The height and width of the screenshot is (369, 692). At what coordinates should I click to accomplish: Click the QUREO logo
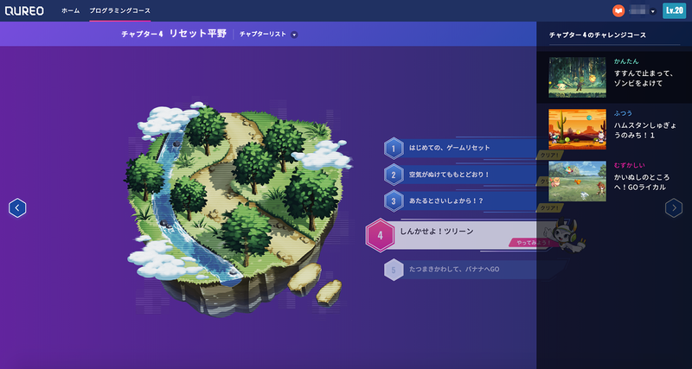tap(24, 11)
